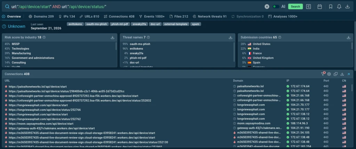Switch to the Events 1000+ tab
Image resolution: width=356 pixels, height=149 pixels.
[x=152, y=17]
